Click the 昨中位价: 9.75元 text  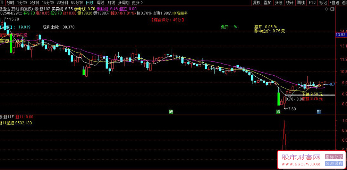click(x=270, y=31)
